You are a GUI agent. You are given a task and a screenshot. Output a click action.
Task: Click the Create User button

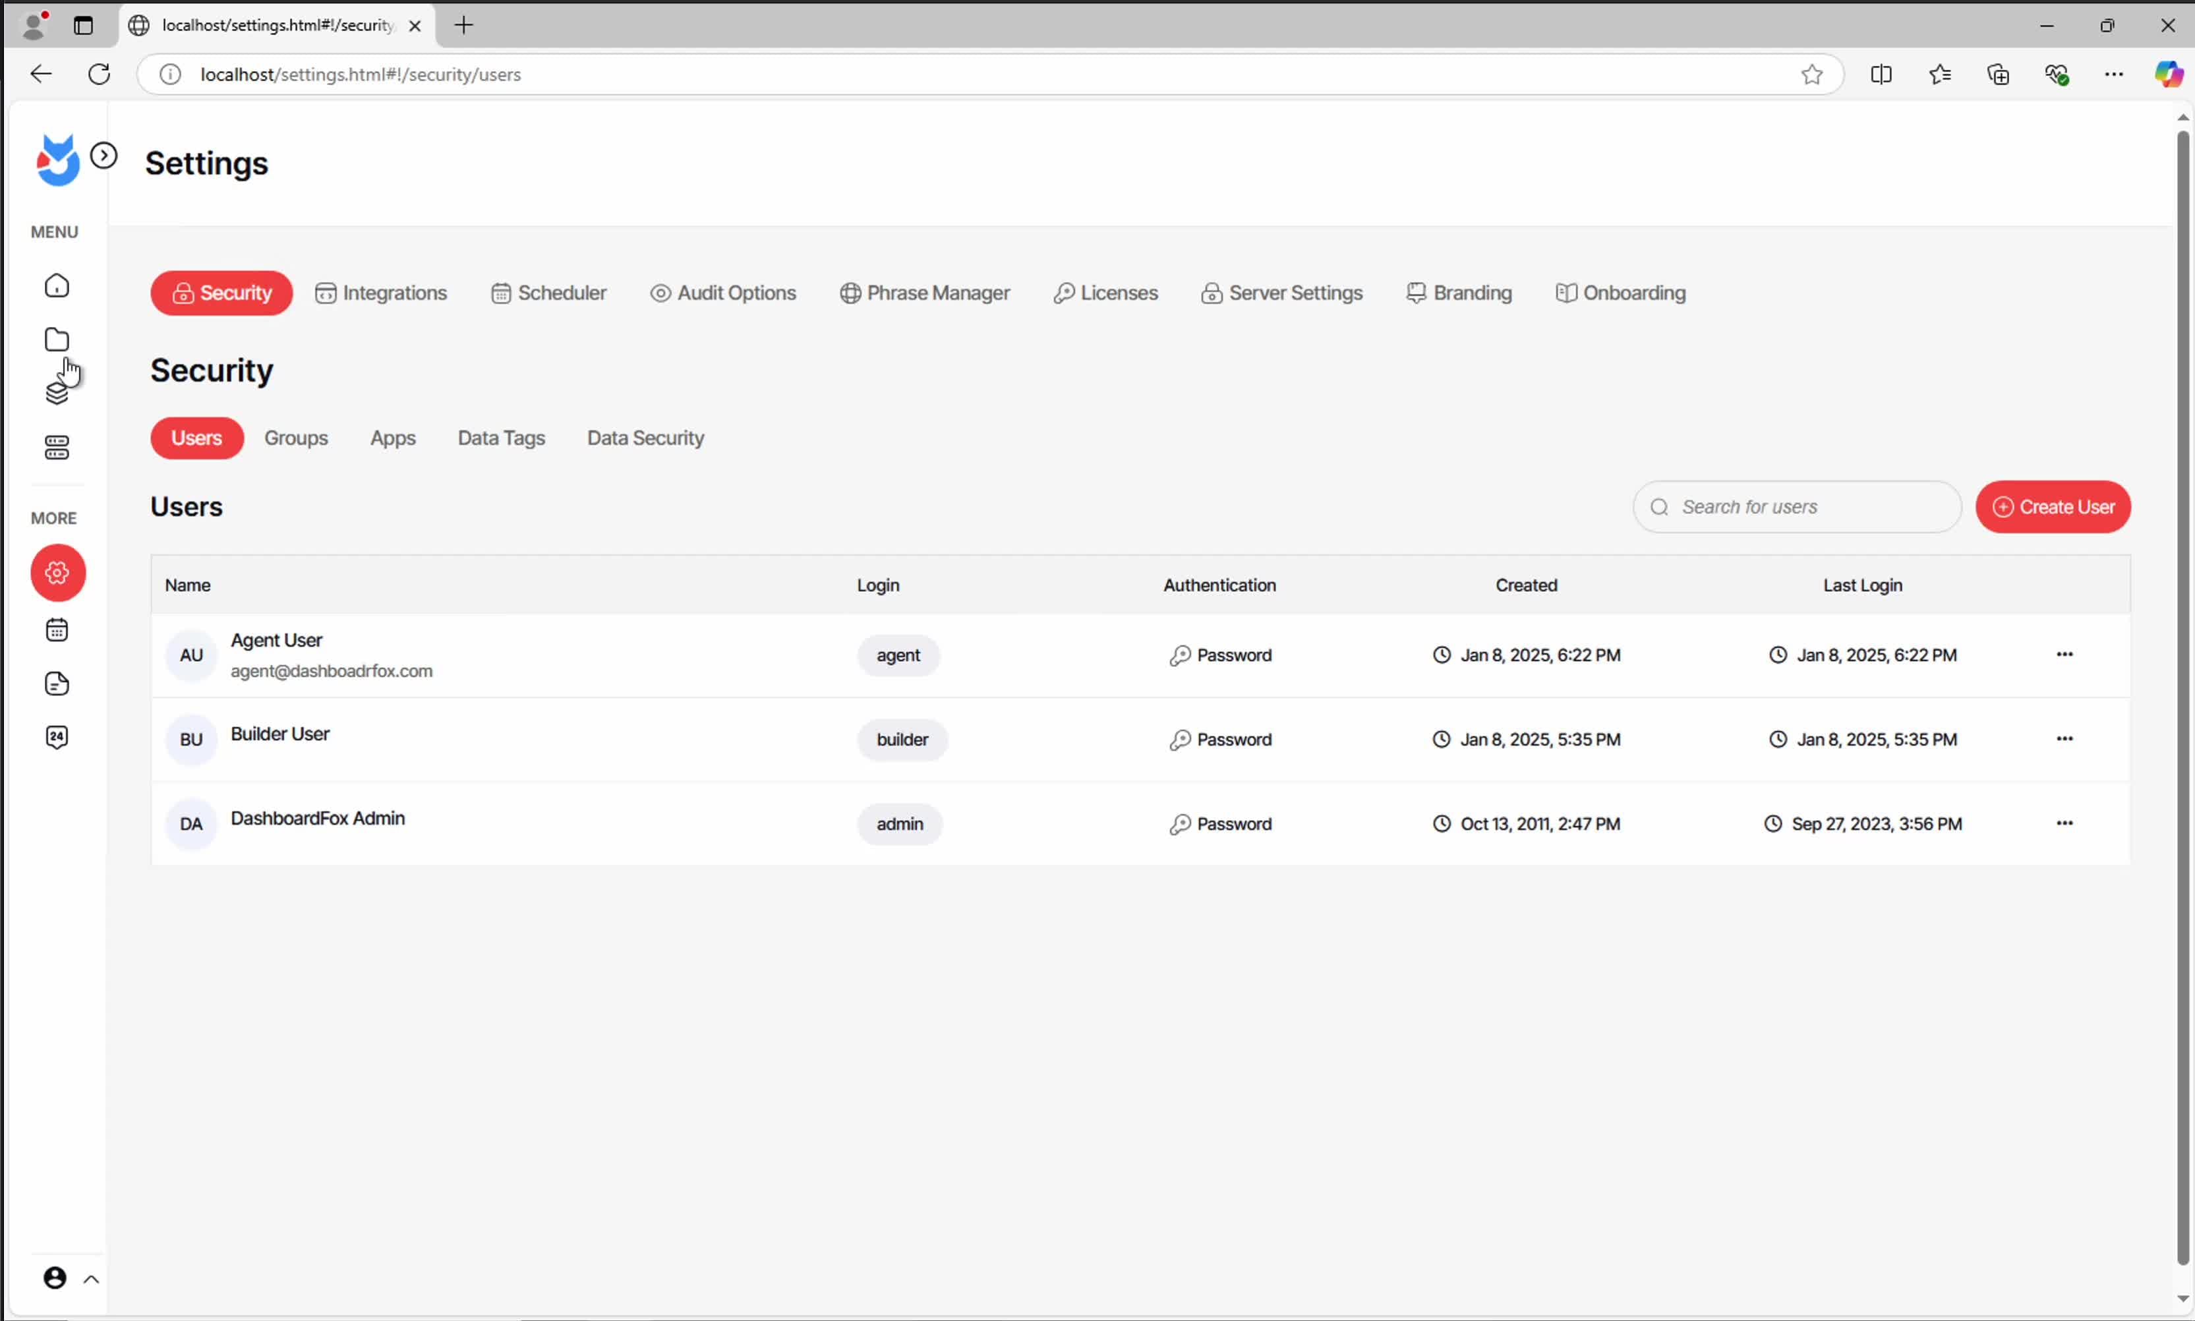[2053, 508]
